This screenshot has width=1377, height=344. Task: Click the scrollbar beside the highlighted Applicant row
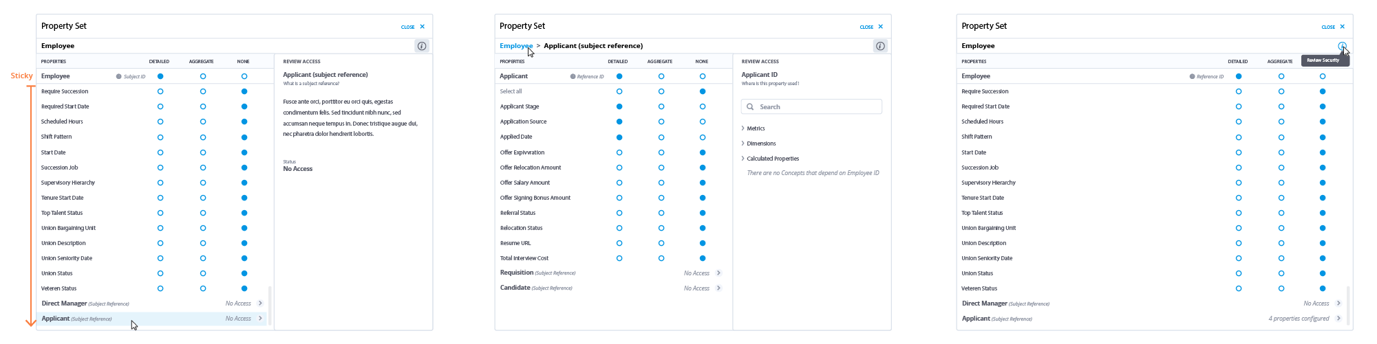(270, 306)
